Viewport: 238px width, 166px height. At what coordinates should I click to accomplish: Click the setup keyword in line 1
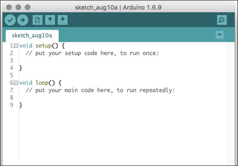44,46
